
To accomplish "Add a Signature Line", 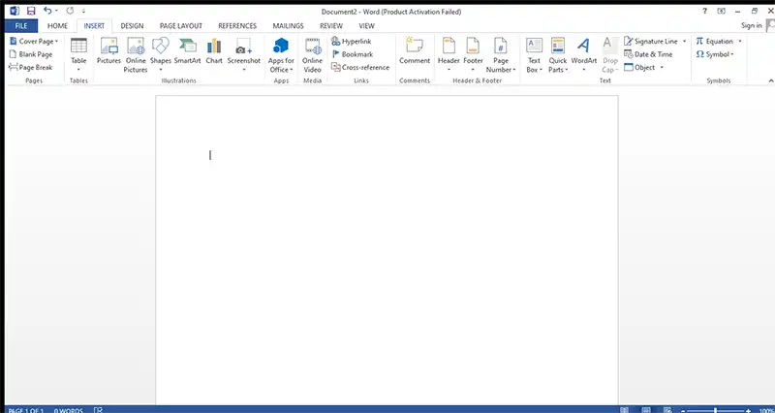I will coord(650,42).
